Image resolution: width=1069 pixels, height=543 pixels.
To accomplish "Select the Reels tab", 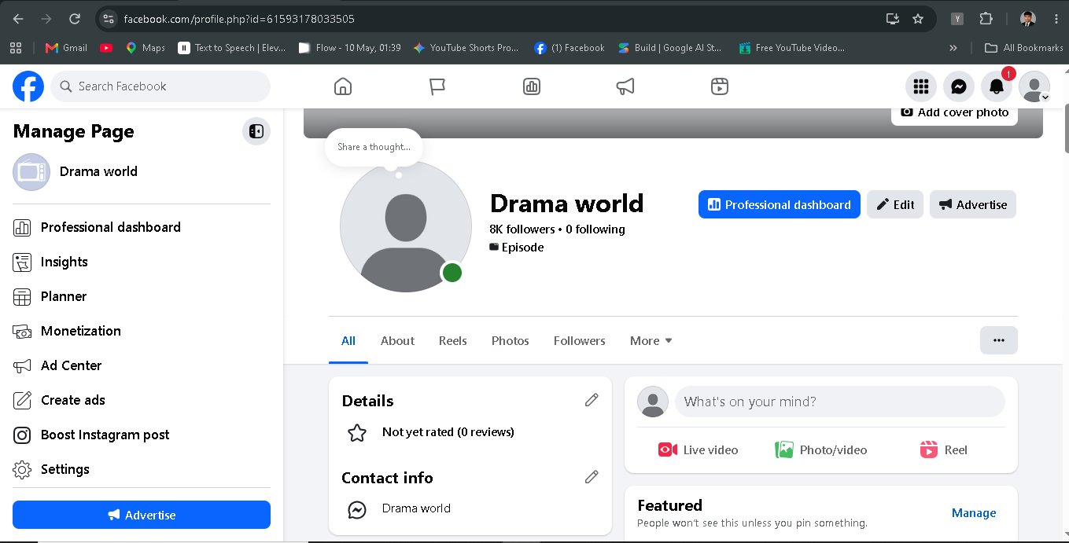I will (x=453, y=341).
